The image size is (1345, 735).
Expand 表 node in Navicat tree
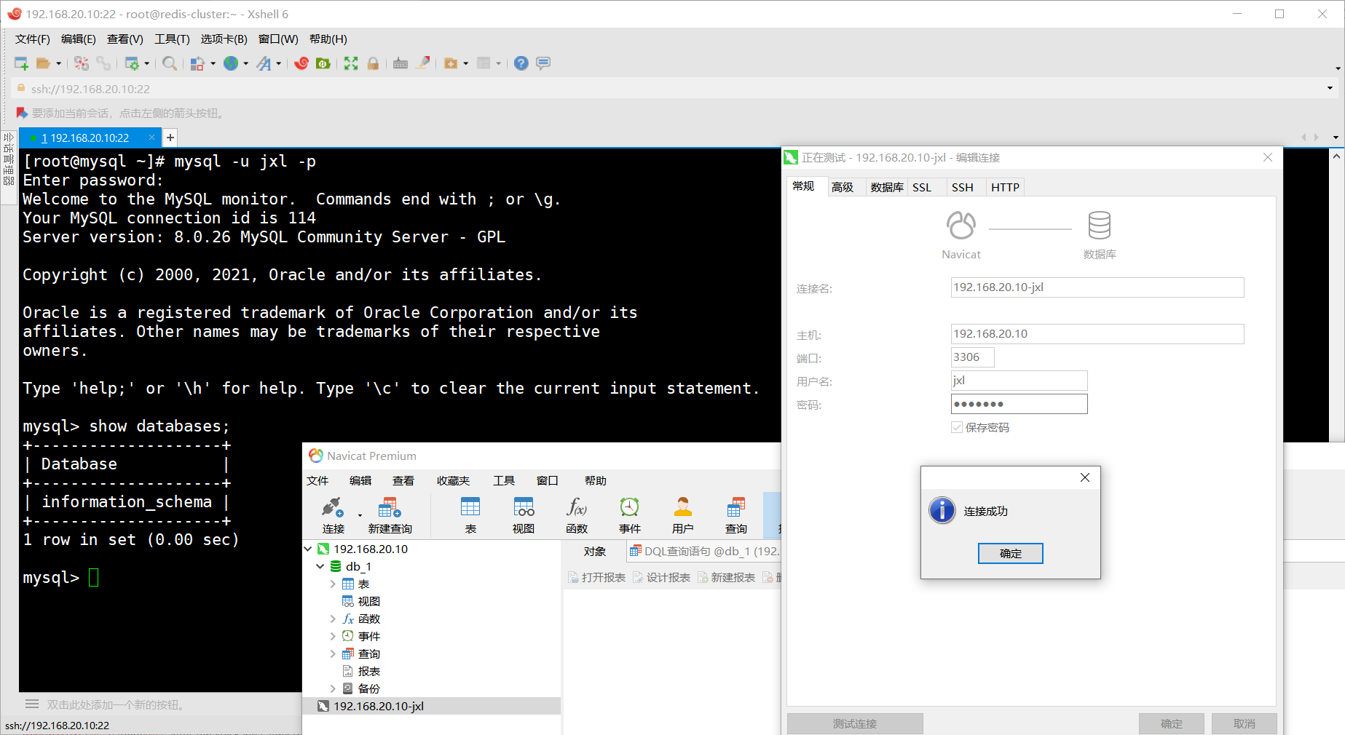(333, 584)
